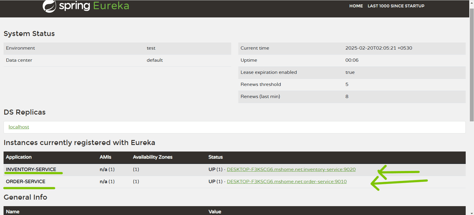Open the HOME navigation link

point(356,6)
